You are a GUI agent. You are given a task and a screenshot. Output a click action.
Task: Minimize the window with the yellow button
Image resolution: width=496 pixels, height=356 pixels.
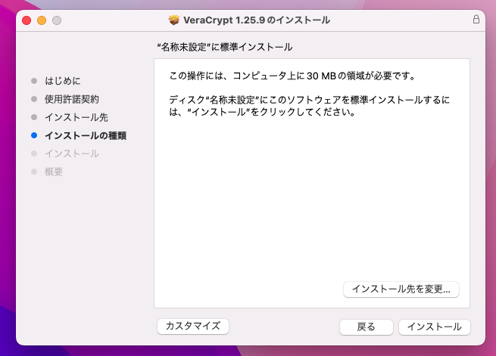coord(42,20)
